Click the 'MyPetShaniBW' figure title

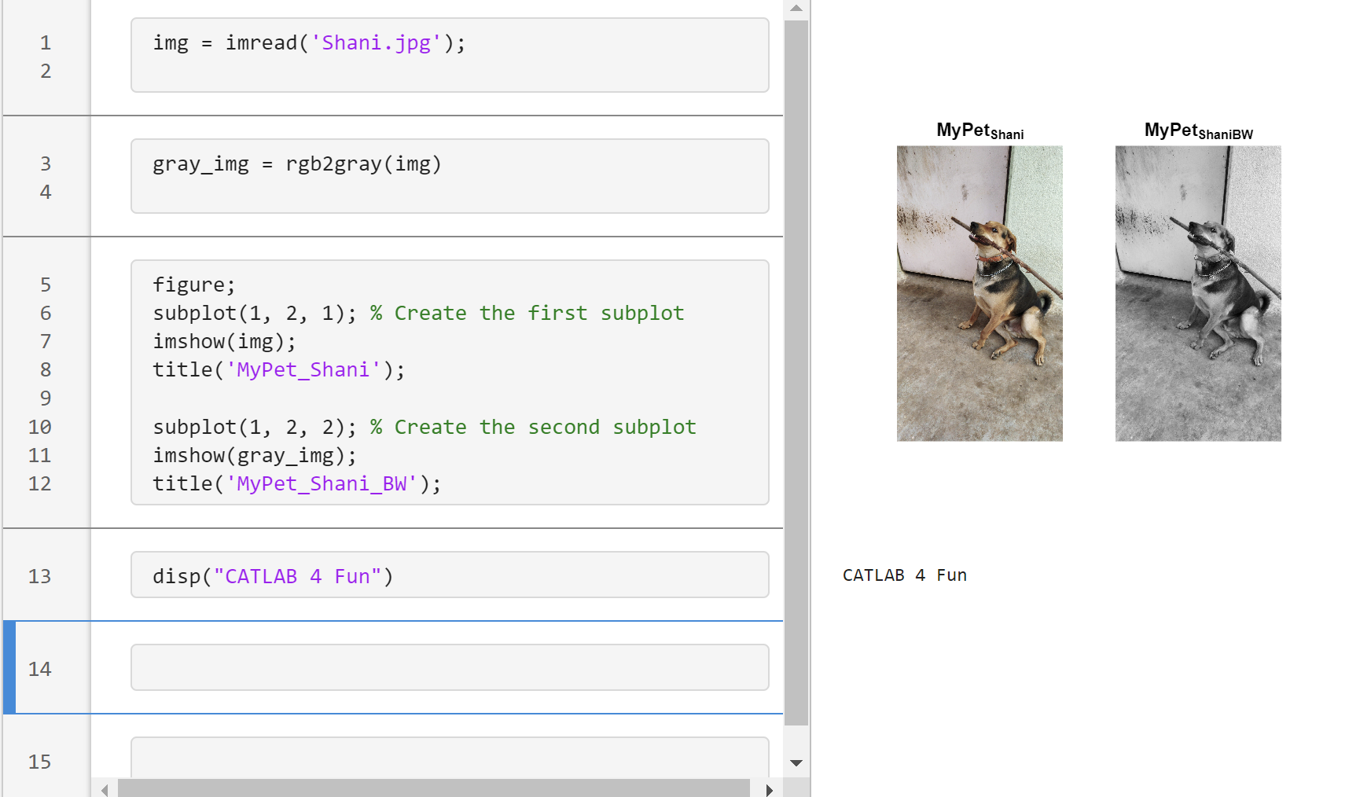1199,131
